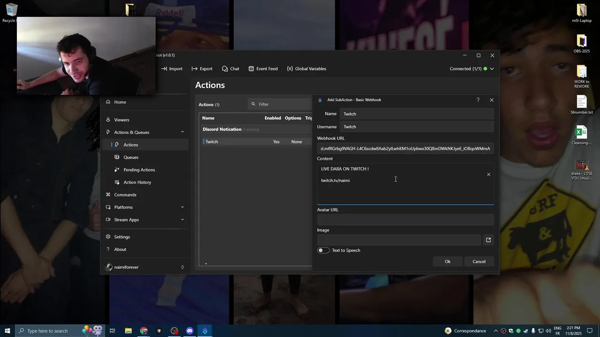Screen dimensions: 600x337
Task: Click the Queues list icon
Action: pos(117,157)
